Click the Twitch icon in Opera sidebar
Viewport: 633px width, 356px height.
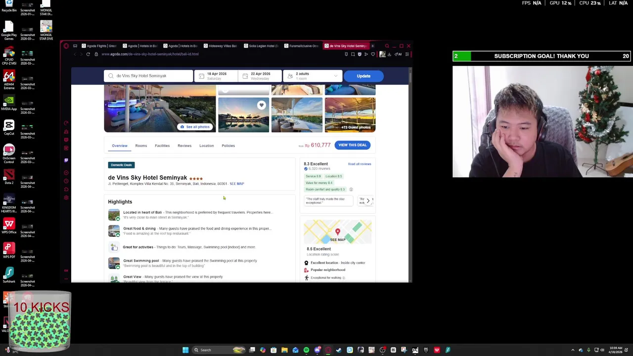point(66,160)
